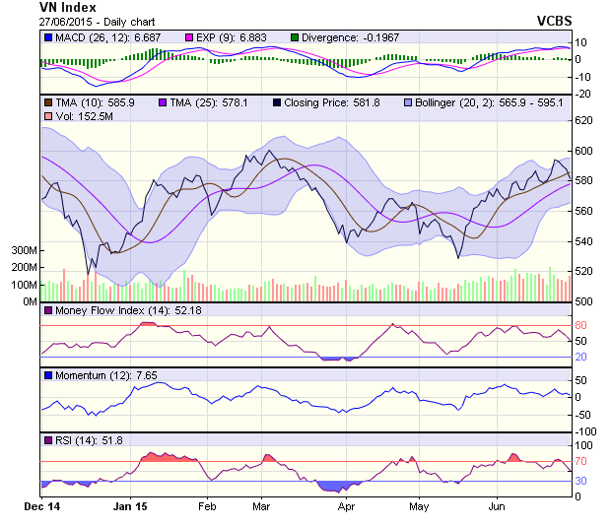Image resolution: width=611 pixels, height=527 pixels.
Task: Click the 600 price axis label
Action: (587, 151)
